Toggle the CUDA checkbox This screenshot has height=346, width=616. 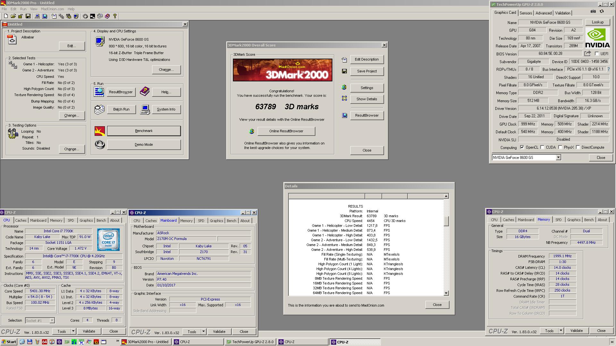click(x=542, y=147)
